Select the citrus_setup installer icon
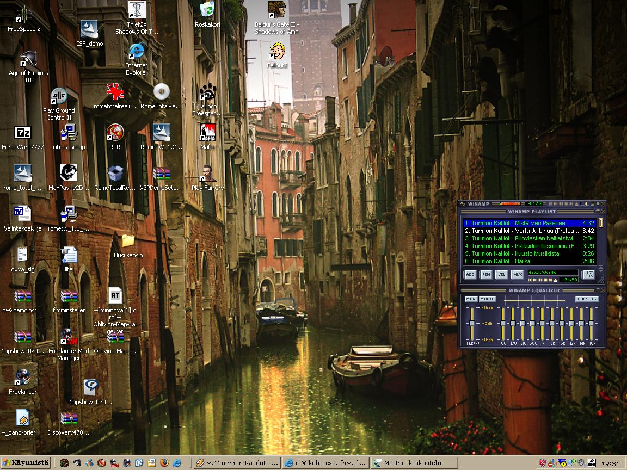Screen dimensions: 627x470 (69, 137)
